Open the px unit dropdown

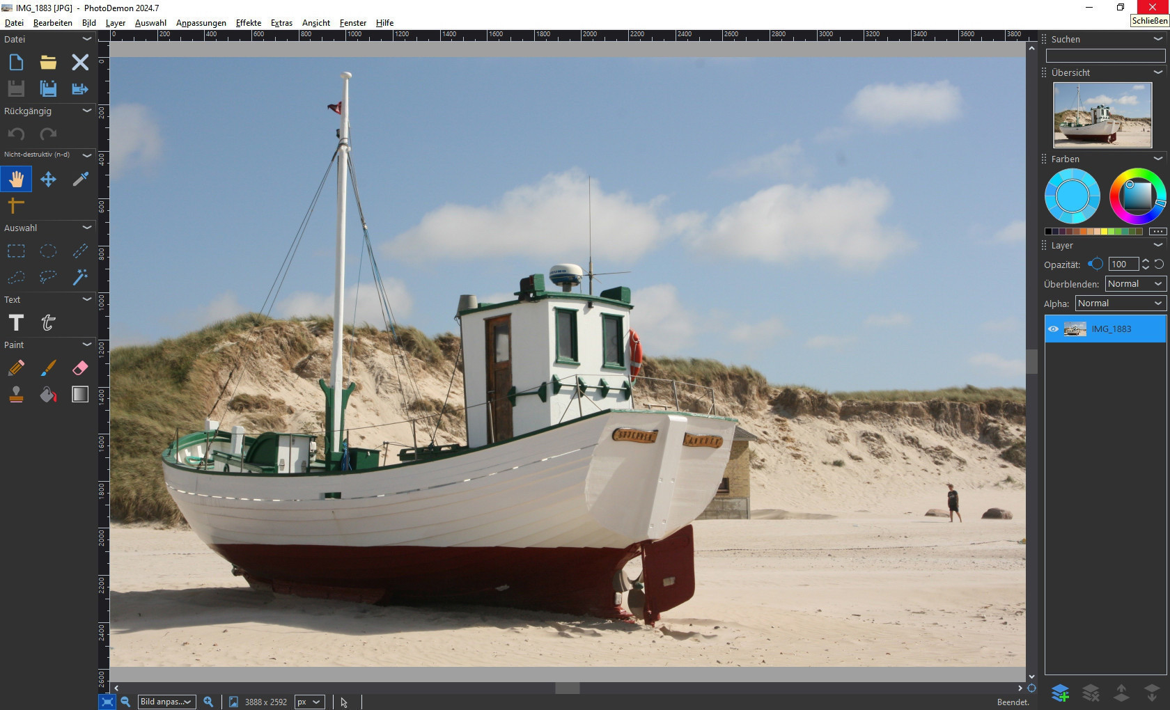tap(309, 702)
